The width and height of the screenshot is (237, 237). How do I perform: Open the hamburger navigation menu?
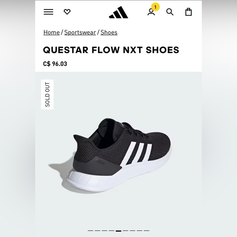pyautogui.click(x=48, y=12)
